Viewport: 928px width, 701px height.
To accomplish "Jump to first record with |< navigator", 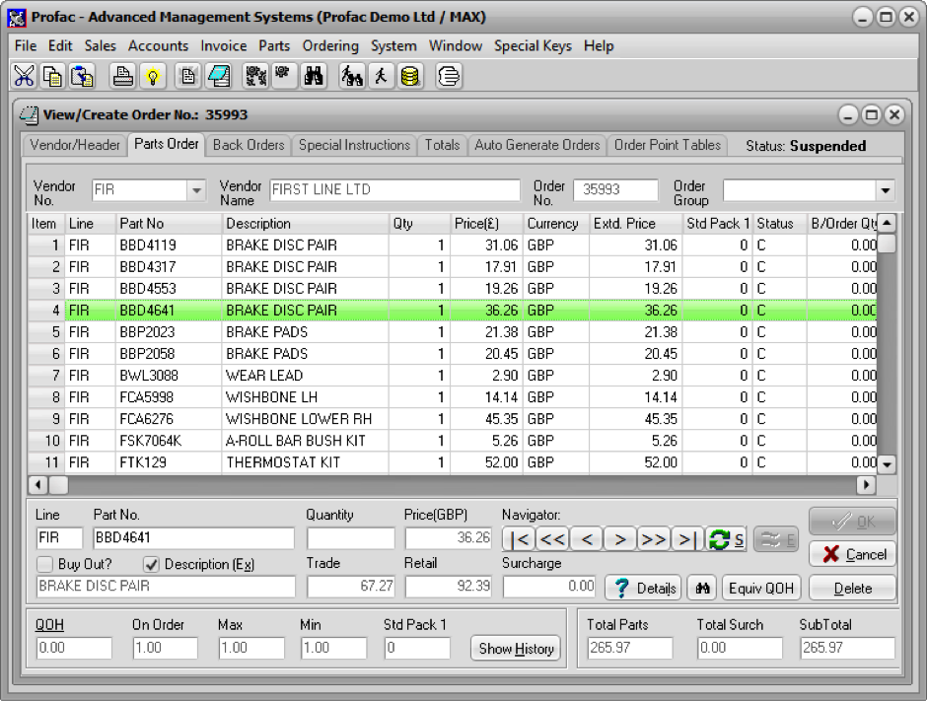I will point(519,539).
